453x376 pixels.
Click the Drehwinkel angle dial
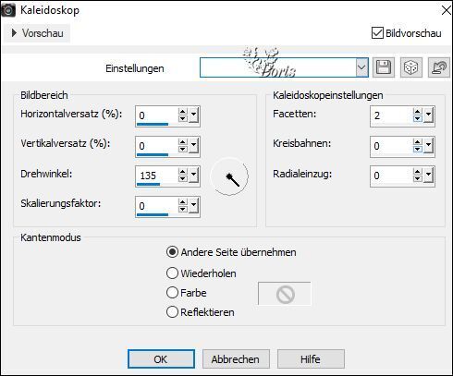[x=229, y=176]
